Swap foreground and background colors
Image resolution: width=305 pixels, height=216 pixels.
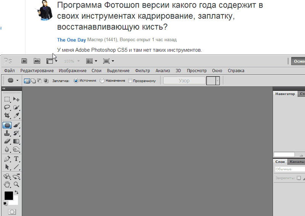17,192
